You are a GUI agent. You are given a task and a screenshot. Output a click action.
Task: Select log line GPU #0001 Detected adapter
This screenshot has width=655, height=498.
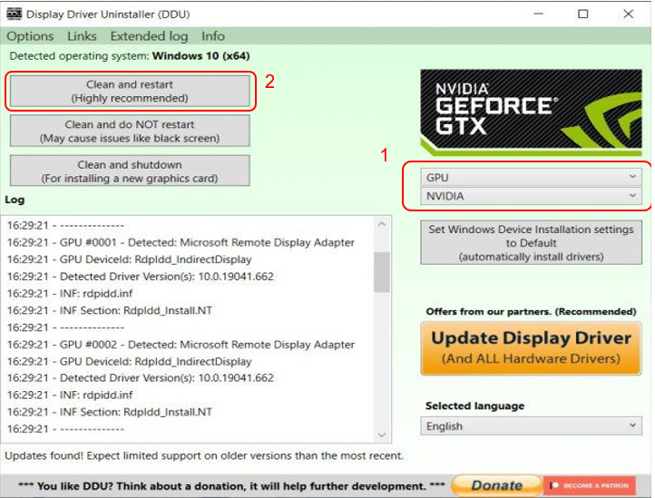tap(181, 242)
